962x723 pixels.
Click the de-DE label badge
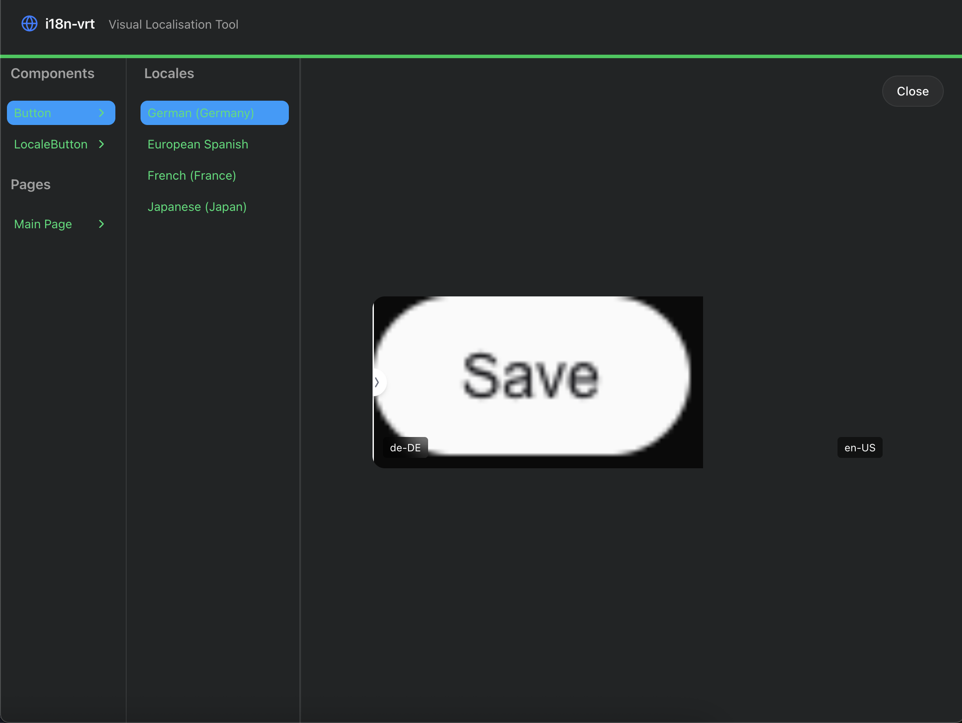(x=405, y=447)
